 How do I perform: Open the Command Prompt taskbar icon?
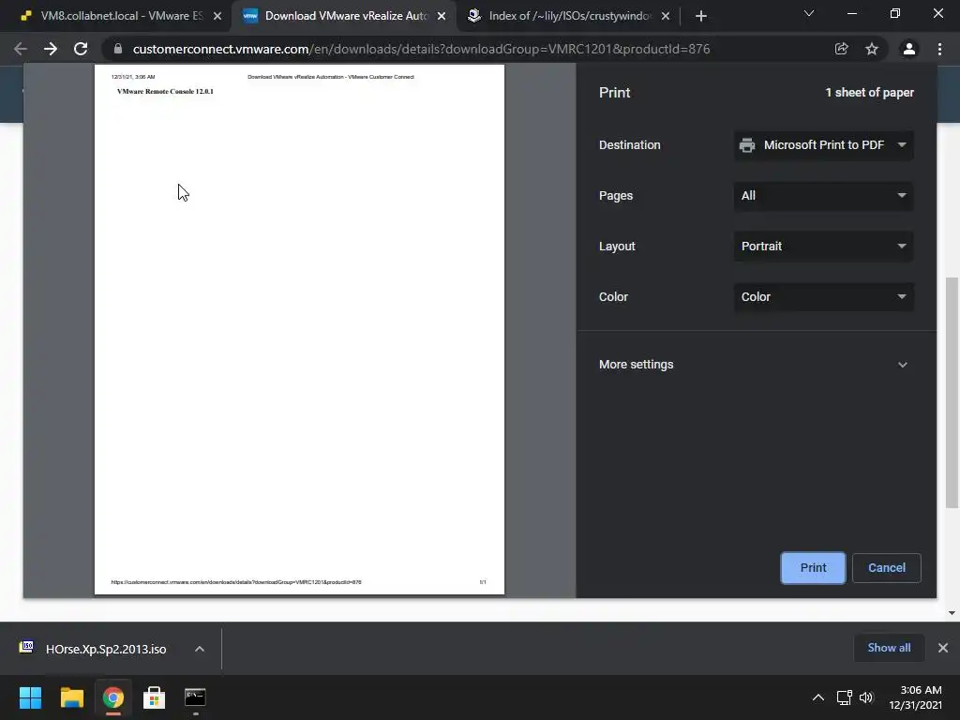click(x=195, y=697)
